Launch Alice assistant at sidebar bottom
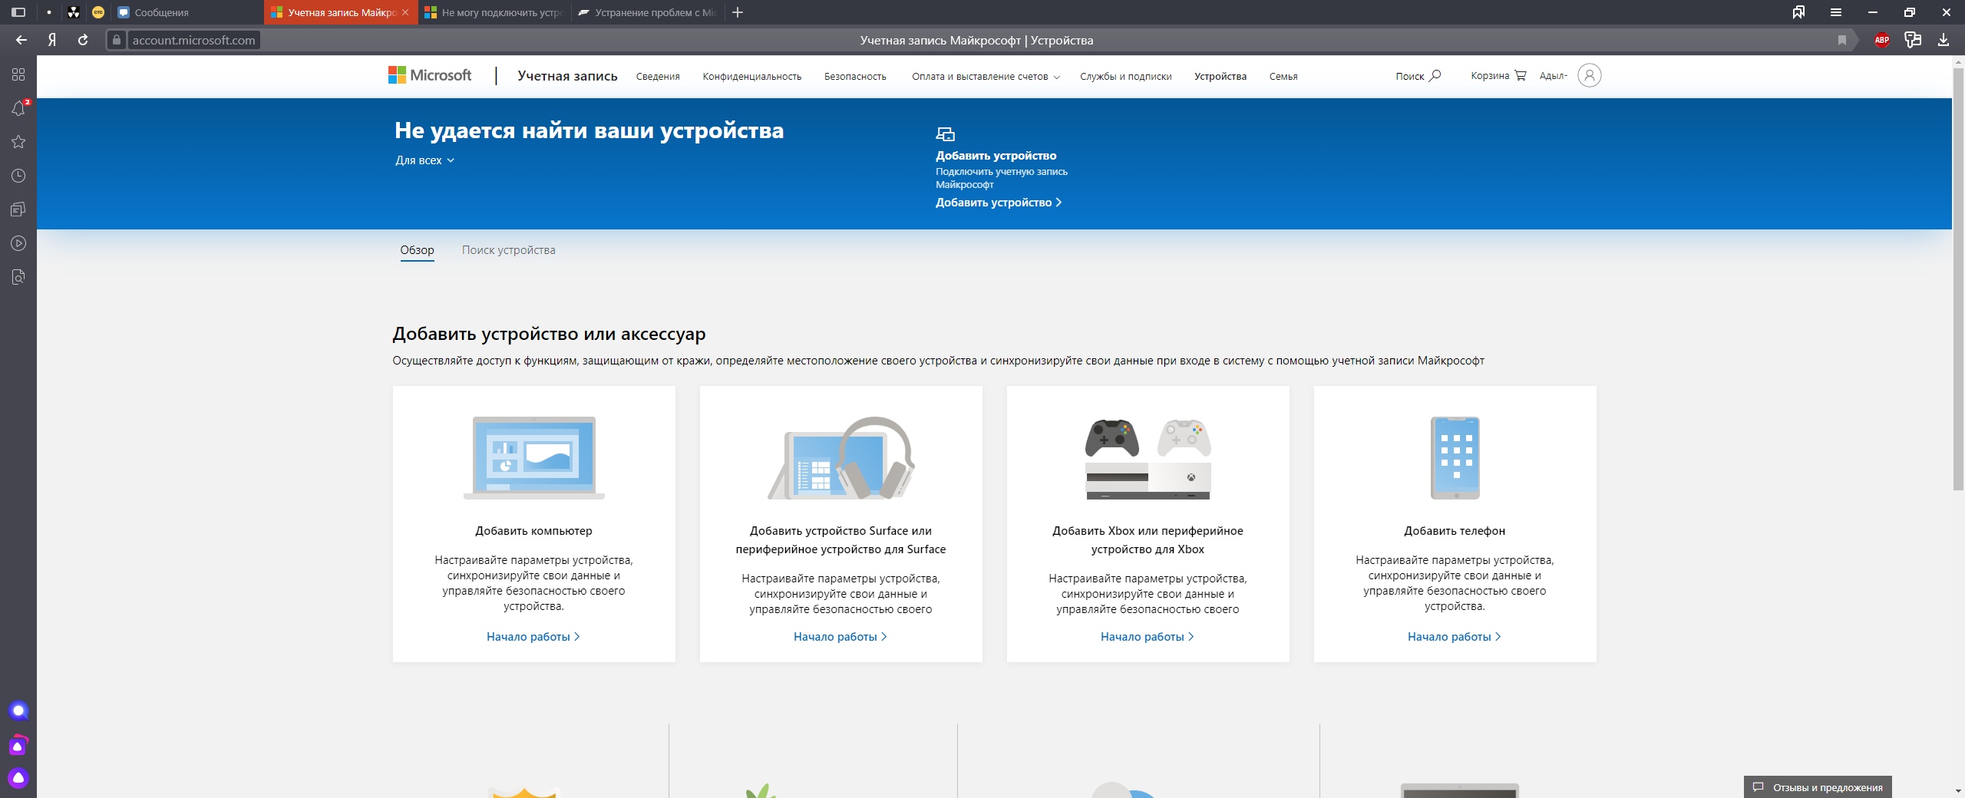Viewport: 1965px width, 798px height. pos(18,778)
